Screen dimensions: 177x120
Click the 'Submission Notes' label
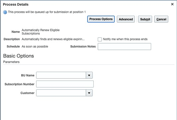tap(83, 47)
